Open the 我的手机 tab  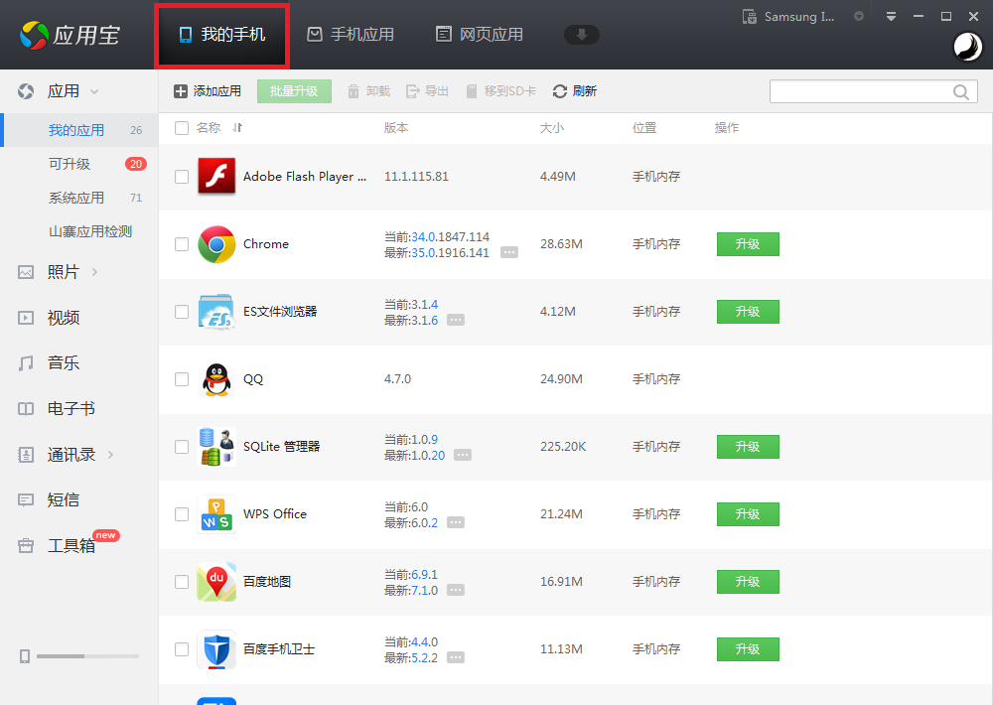point(221,35)
